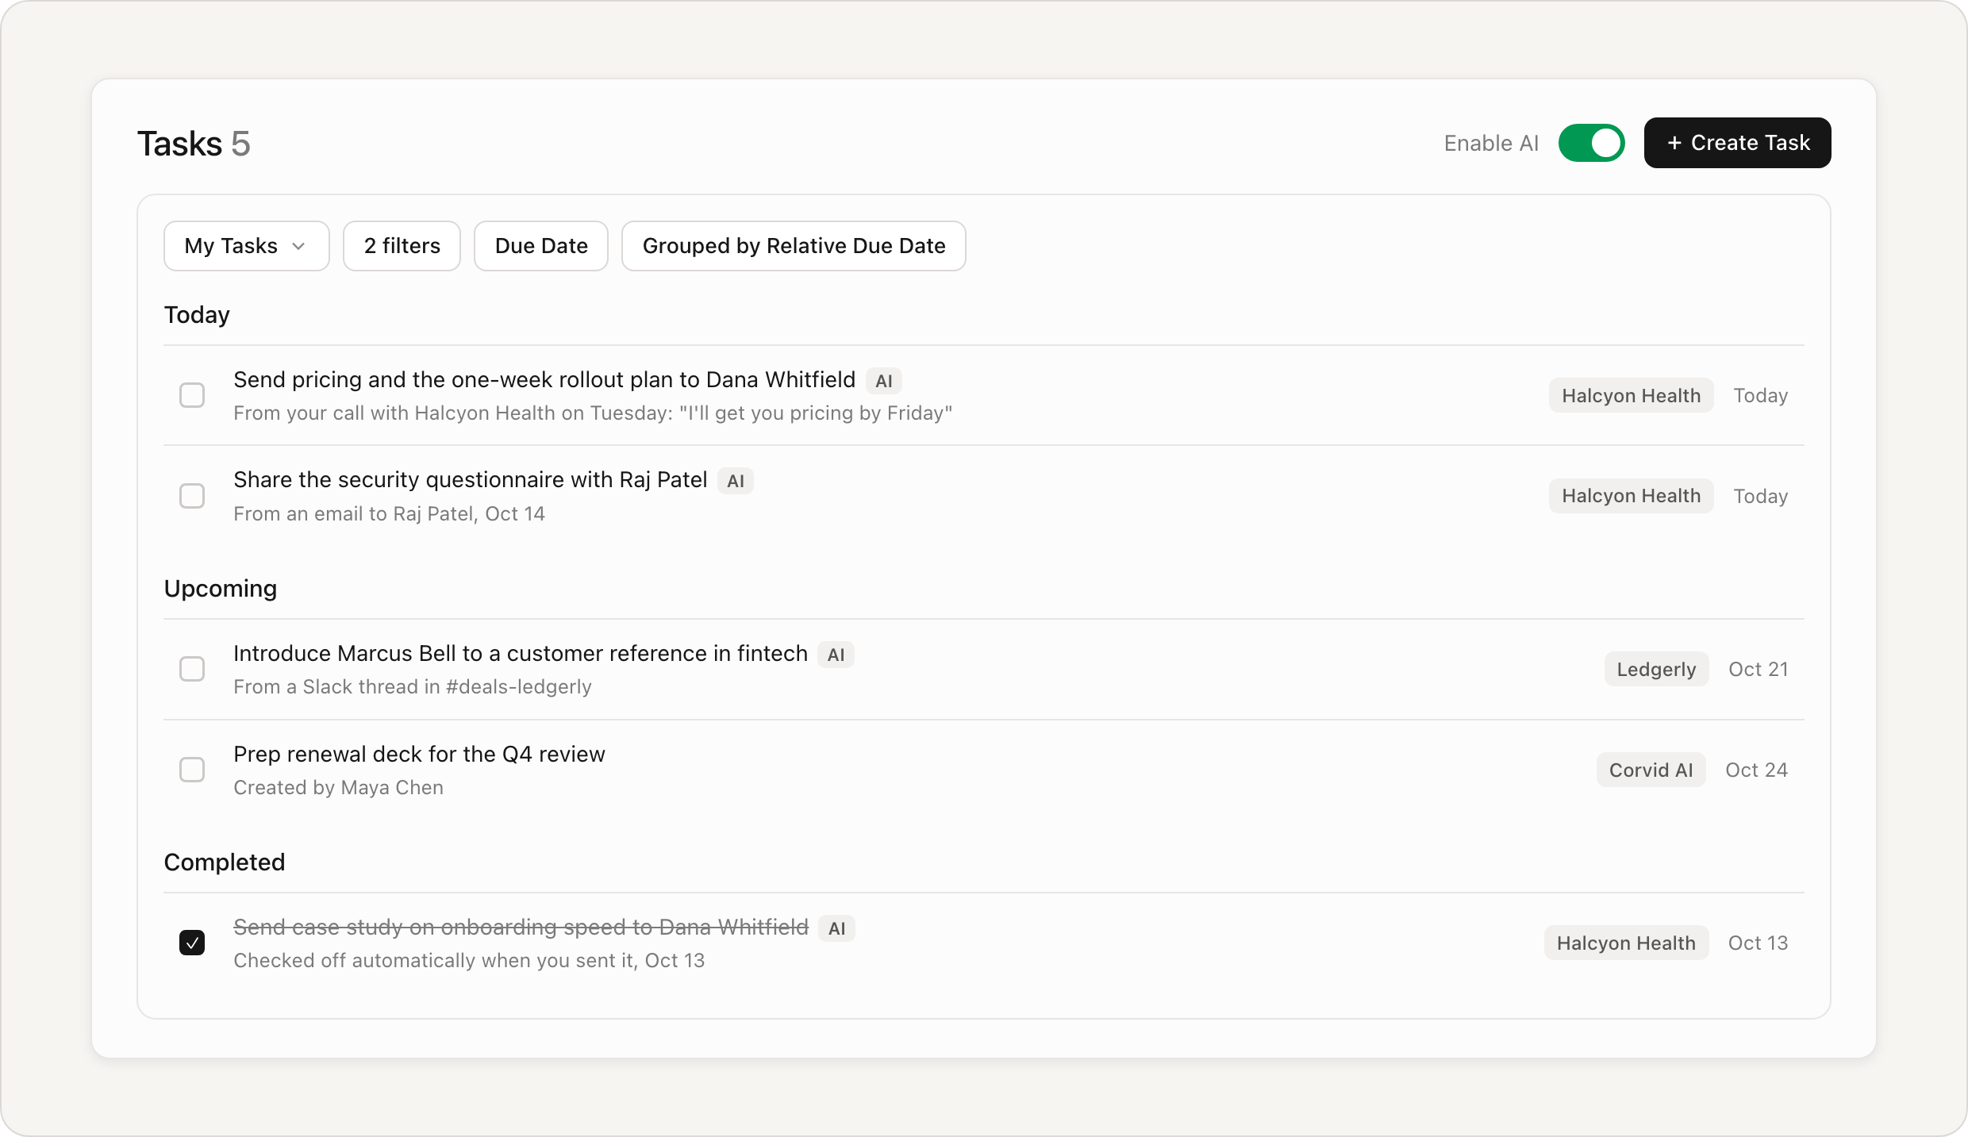
Task: Click the Upcoming group heading
Action: [221, 589]
